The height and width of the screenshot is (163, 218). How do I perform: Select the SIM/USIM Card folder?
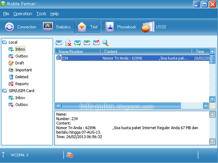[21, 91]
